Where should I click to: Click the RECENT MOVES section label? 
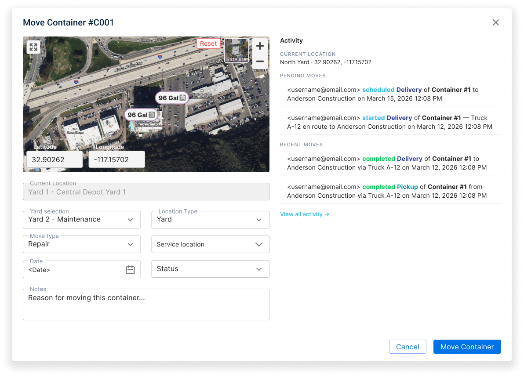click(302, 145)
